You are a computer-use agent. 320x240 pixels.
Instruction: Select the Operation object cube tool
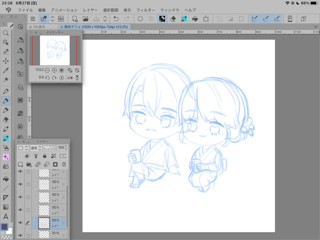click(6, 42)
